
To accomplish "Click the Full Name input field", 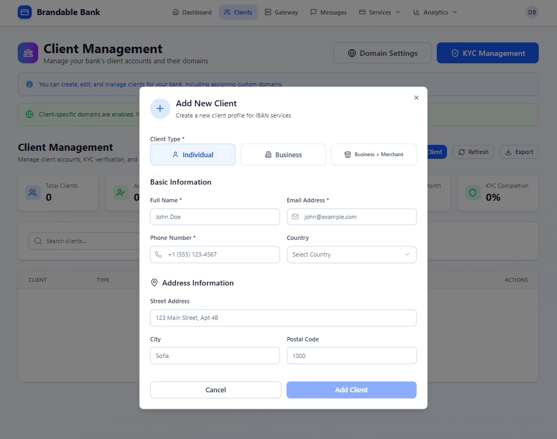I will 215,217.
